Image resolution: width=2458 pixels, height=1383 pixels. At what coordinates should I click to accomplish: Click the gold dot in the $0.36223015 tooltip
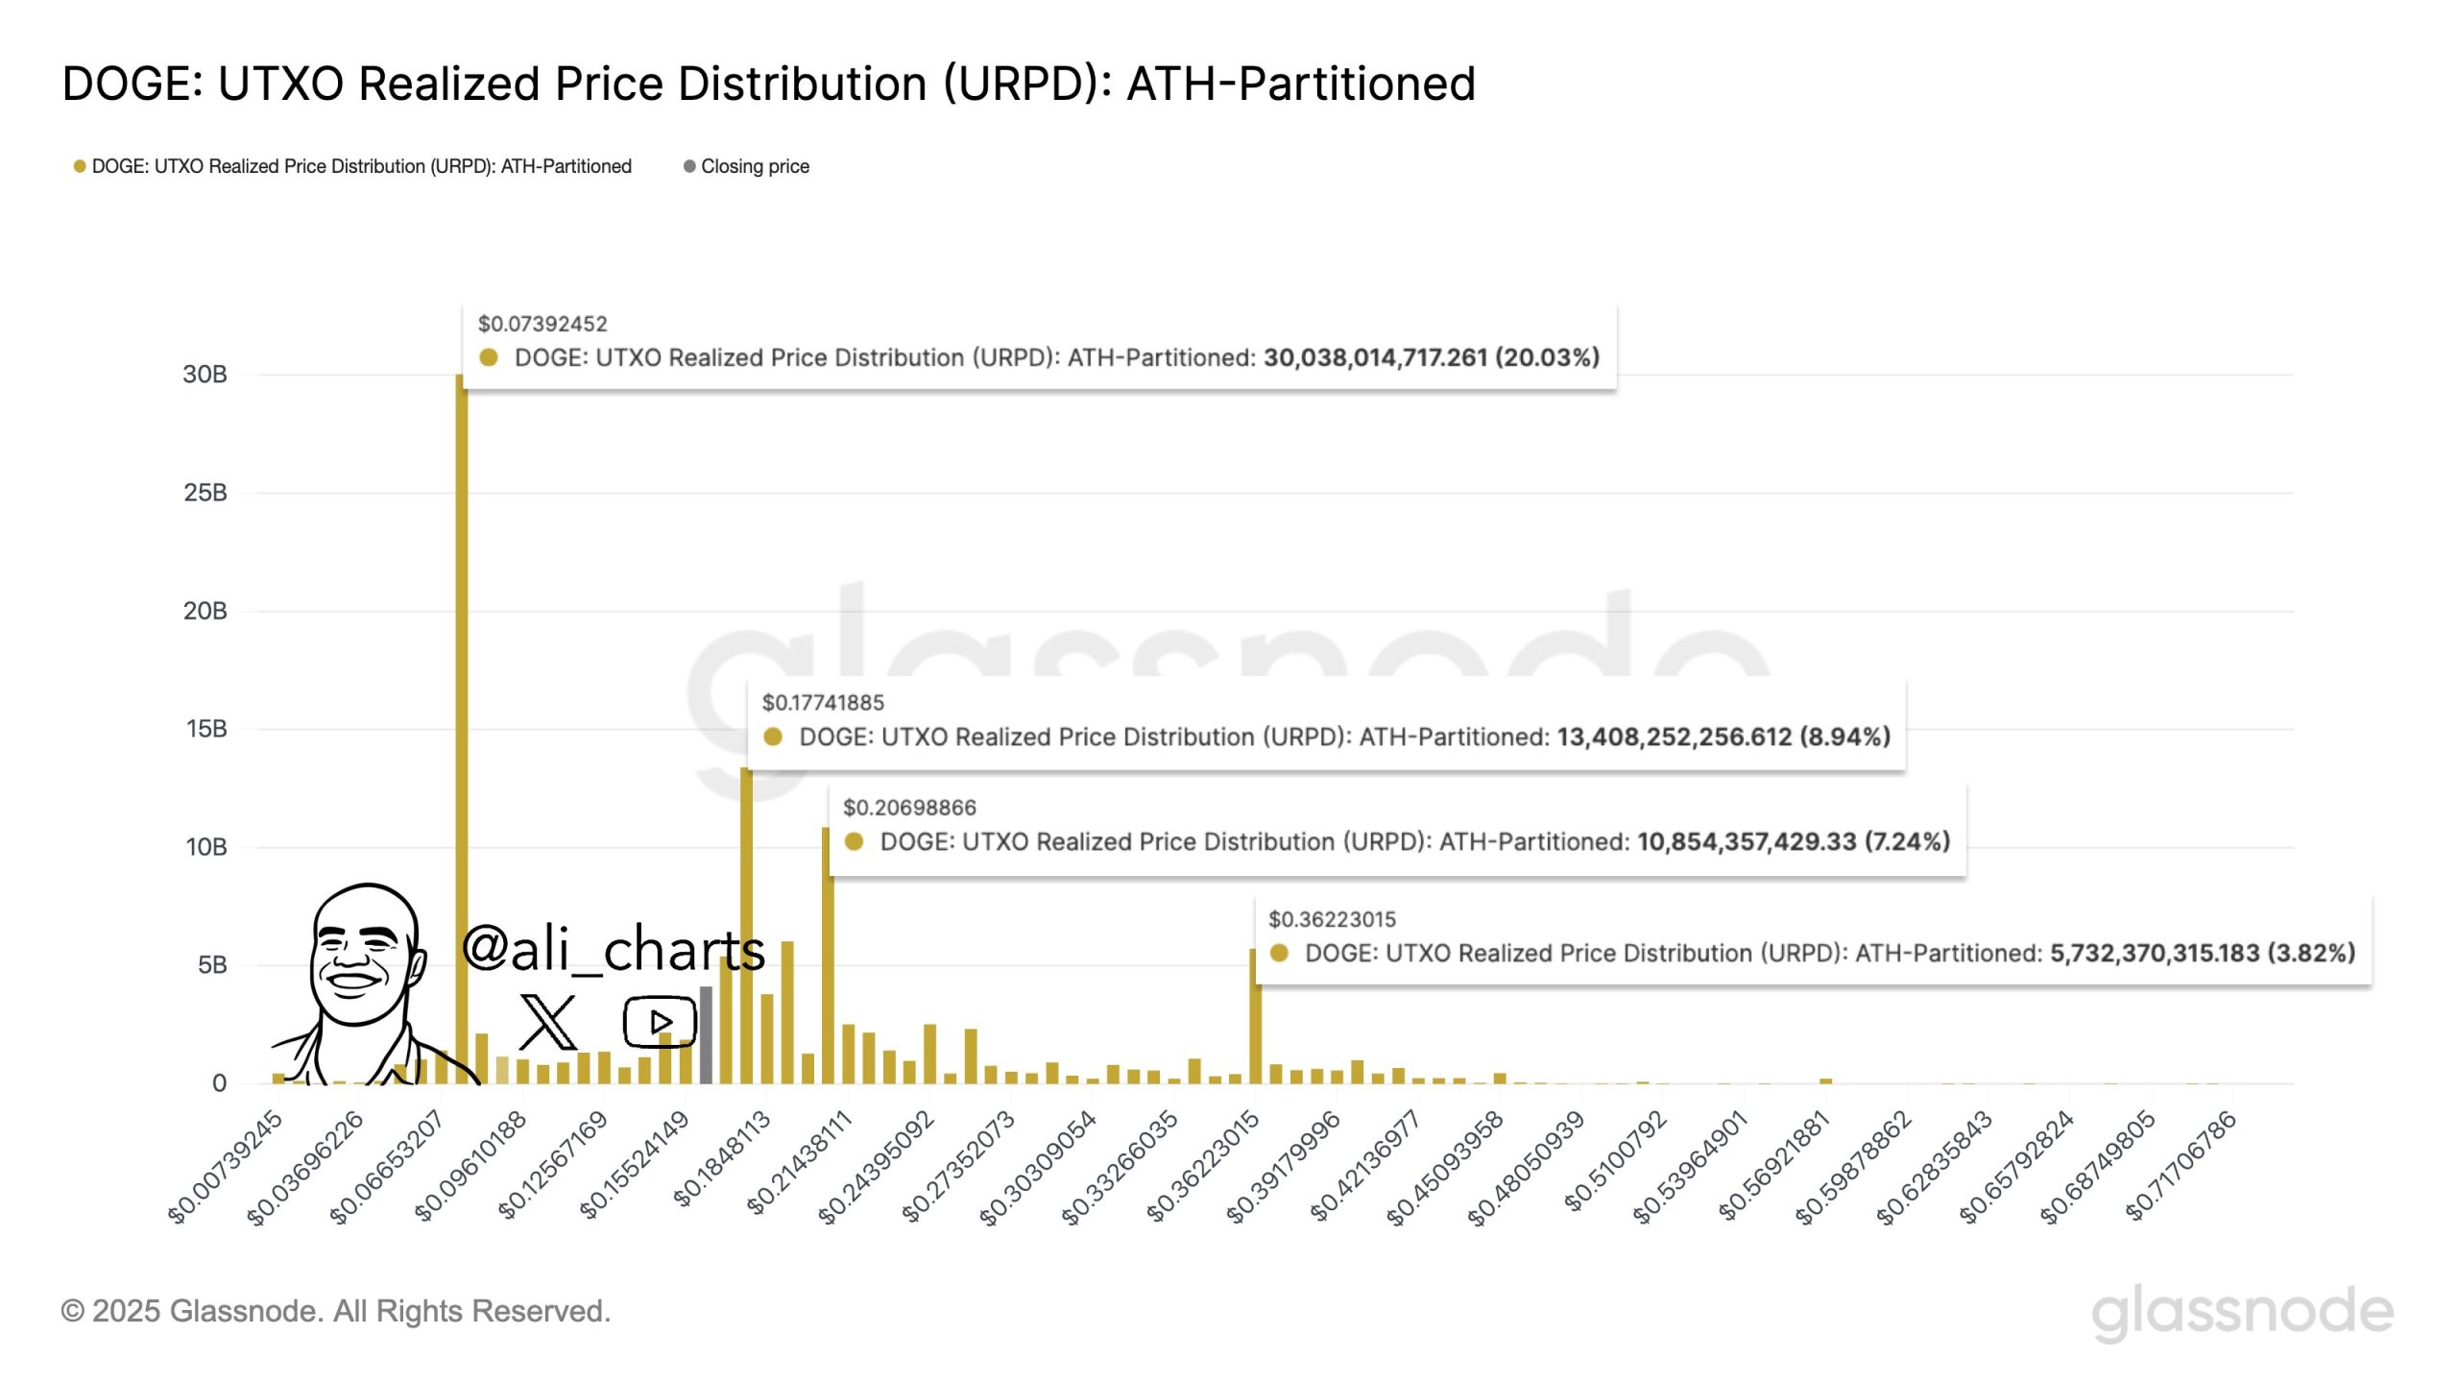pyautogui.click(x=1279, y=953)
